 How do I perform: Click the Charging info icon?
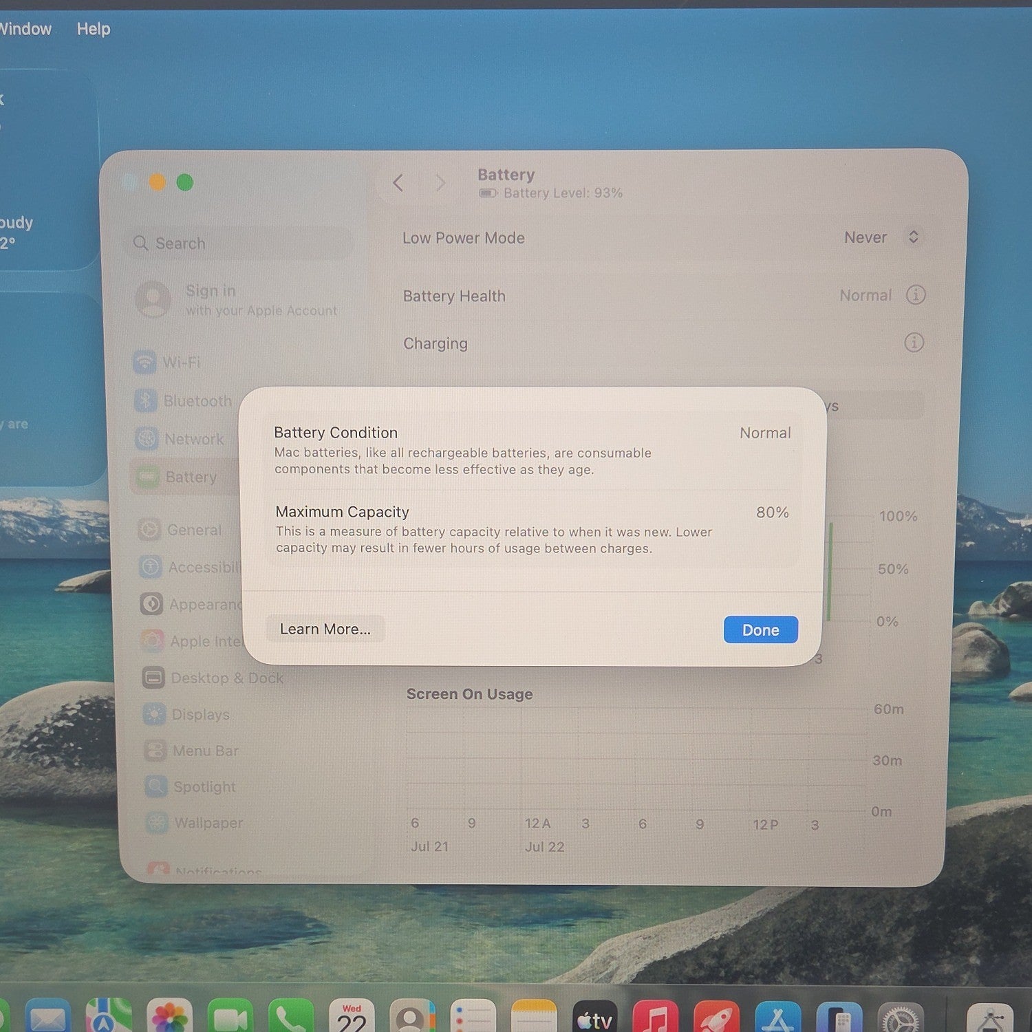click(914, 343)
